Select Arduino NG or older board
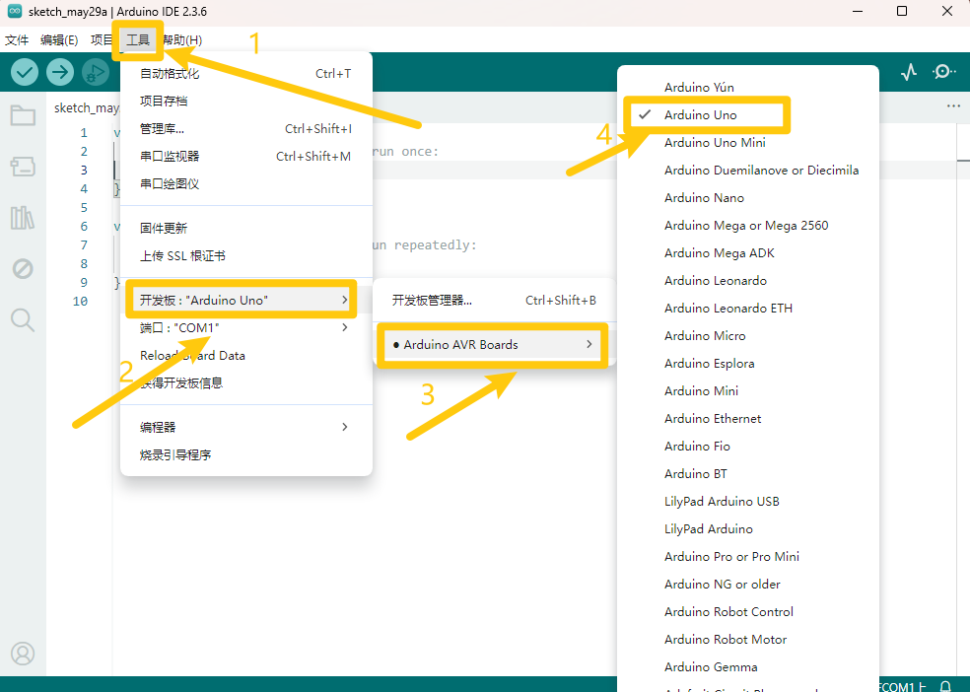970x692 pixels. click(x=747, y=585)
